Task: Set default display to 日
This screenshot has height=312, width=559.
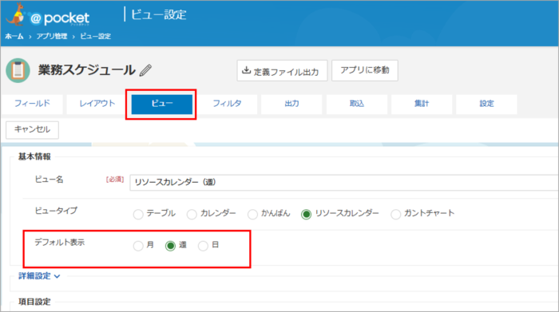Action: (203, 246)
